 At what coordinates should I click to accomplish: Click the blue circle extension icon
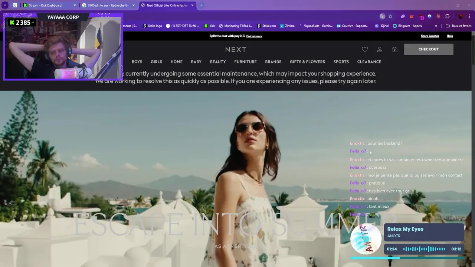click(x=429, y=16)
